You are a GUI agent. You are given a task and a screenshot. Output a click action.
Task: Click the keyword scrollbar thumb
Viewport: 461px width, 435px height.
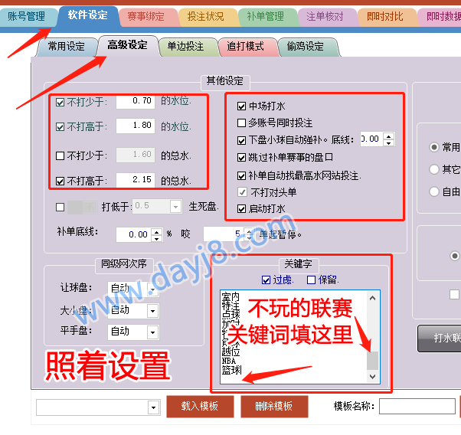pyautogui.click(x=372, y=360)
